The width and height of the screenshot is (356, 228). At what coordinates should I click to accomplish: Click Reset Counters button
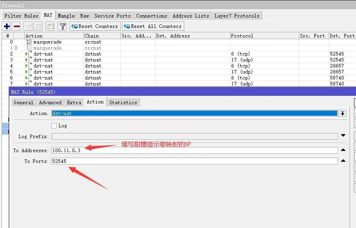95,26
